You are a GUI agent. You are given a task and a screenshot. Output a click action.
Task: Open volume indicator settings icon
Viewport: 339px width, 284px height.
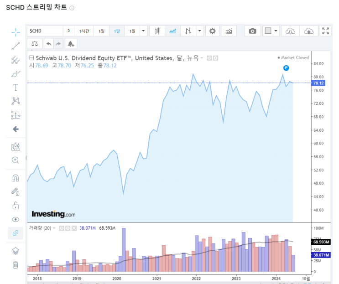pyautogui.click(x=68, y=228)
